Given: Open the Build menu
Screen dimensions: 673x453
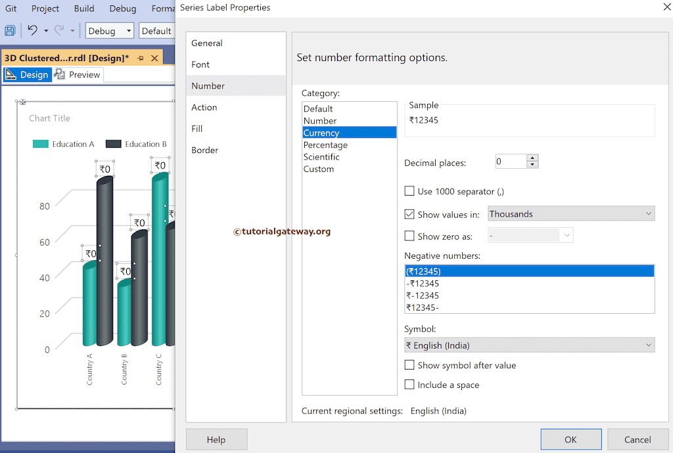Looking at the screenshot, I should tap(83, 9).
